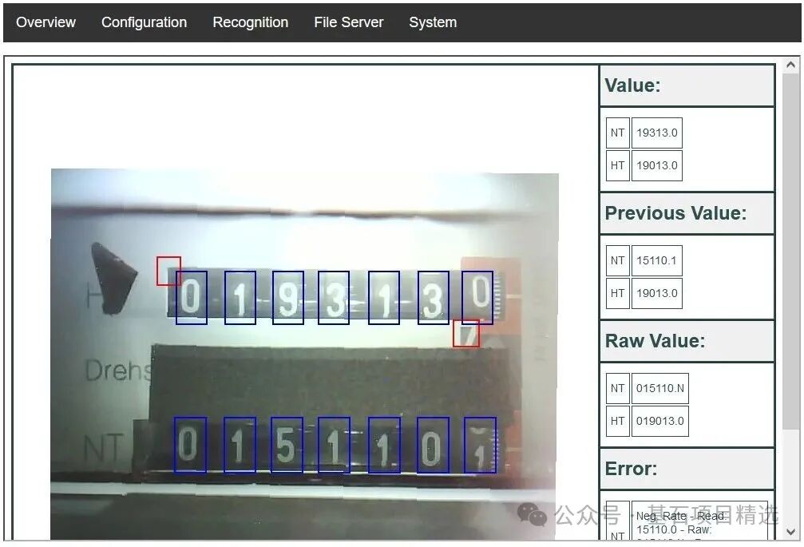Open the Recognition page

[x=250, y=22]
